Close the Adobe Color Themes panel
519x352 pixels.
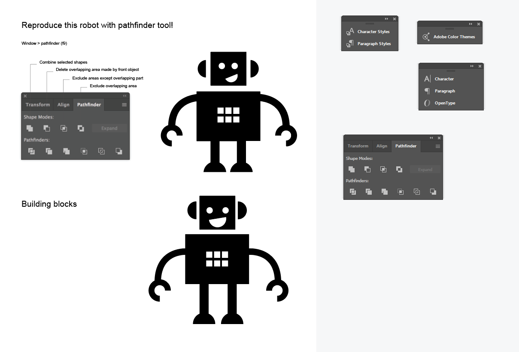(479, 24)
